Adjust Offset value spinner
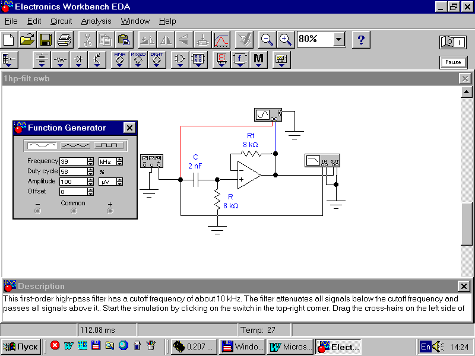 (x=90, y=192)
